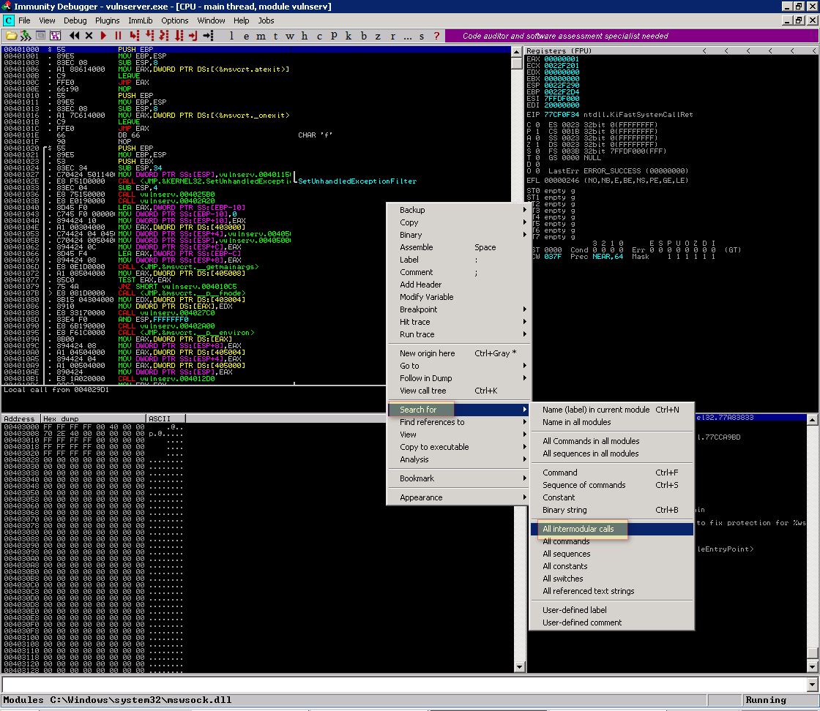820x711 pixels.
Task: Expand Find references to submenu
Action: pyautogui.click(x=458, y=422)
